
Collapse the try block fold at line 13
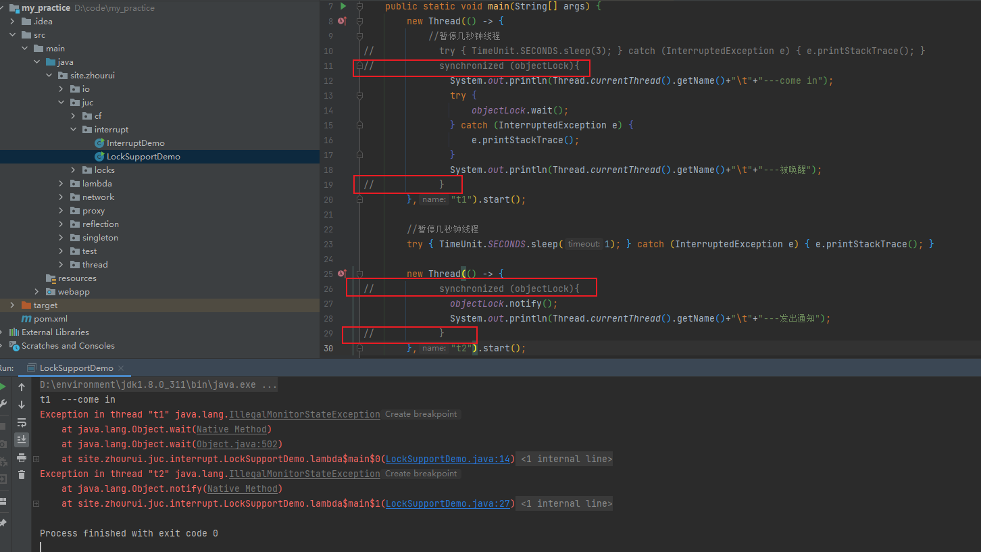[360, 95]
